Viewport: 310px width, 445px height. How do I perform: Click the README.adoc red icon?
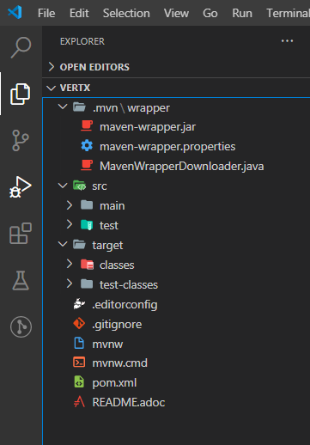(79, 402)
